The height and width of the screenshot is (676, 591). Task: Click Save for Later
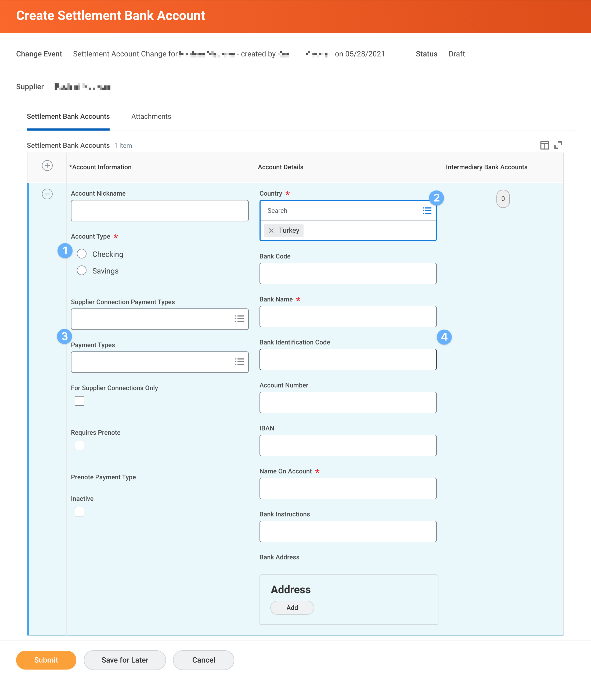point(125,660)
